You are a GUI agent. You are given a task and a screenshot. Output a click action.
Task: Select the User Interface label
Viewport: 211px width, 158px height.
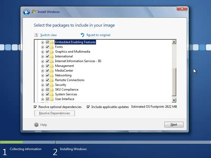[65, 99]
